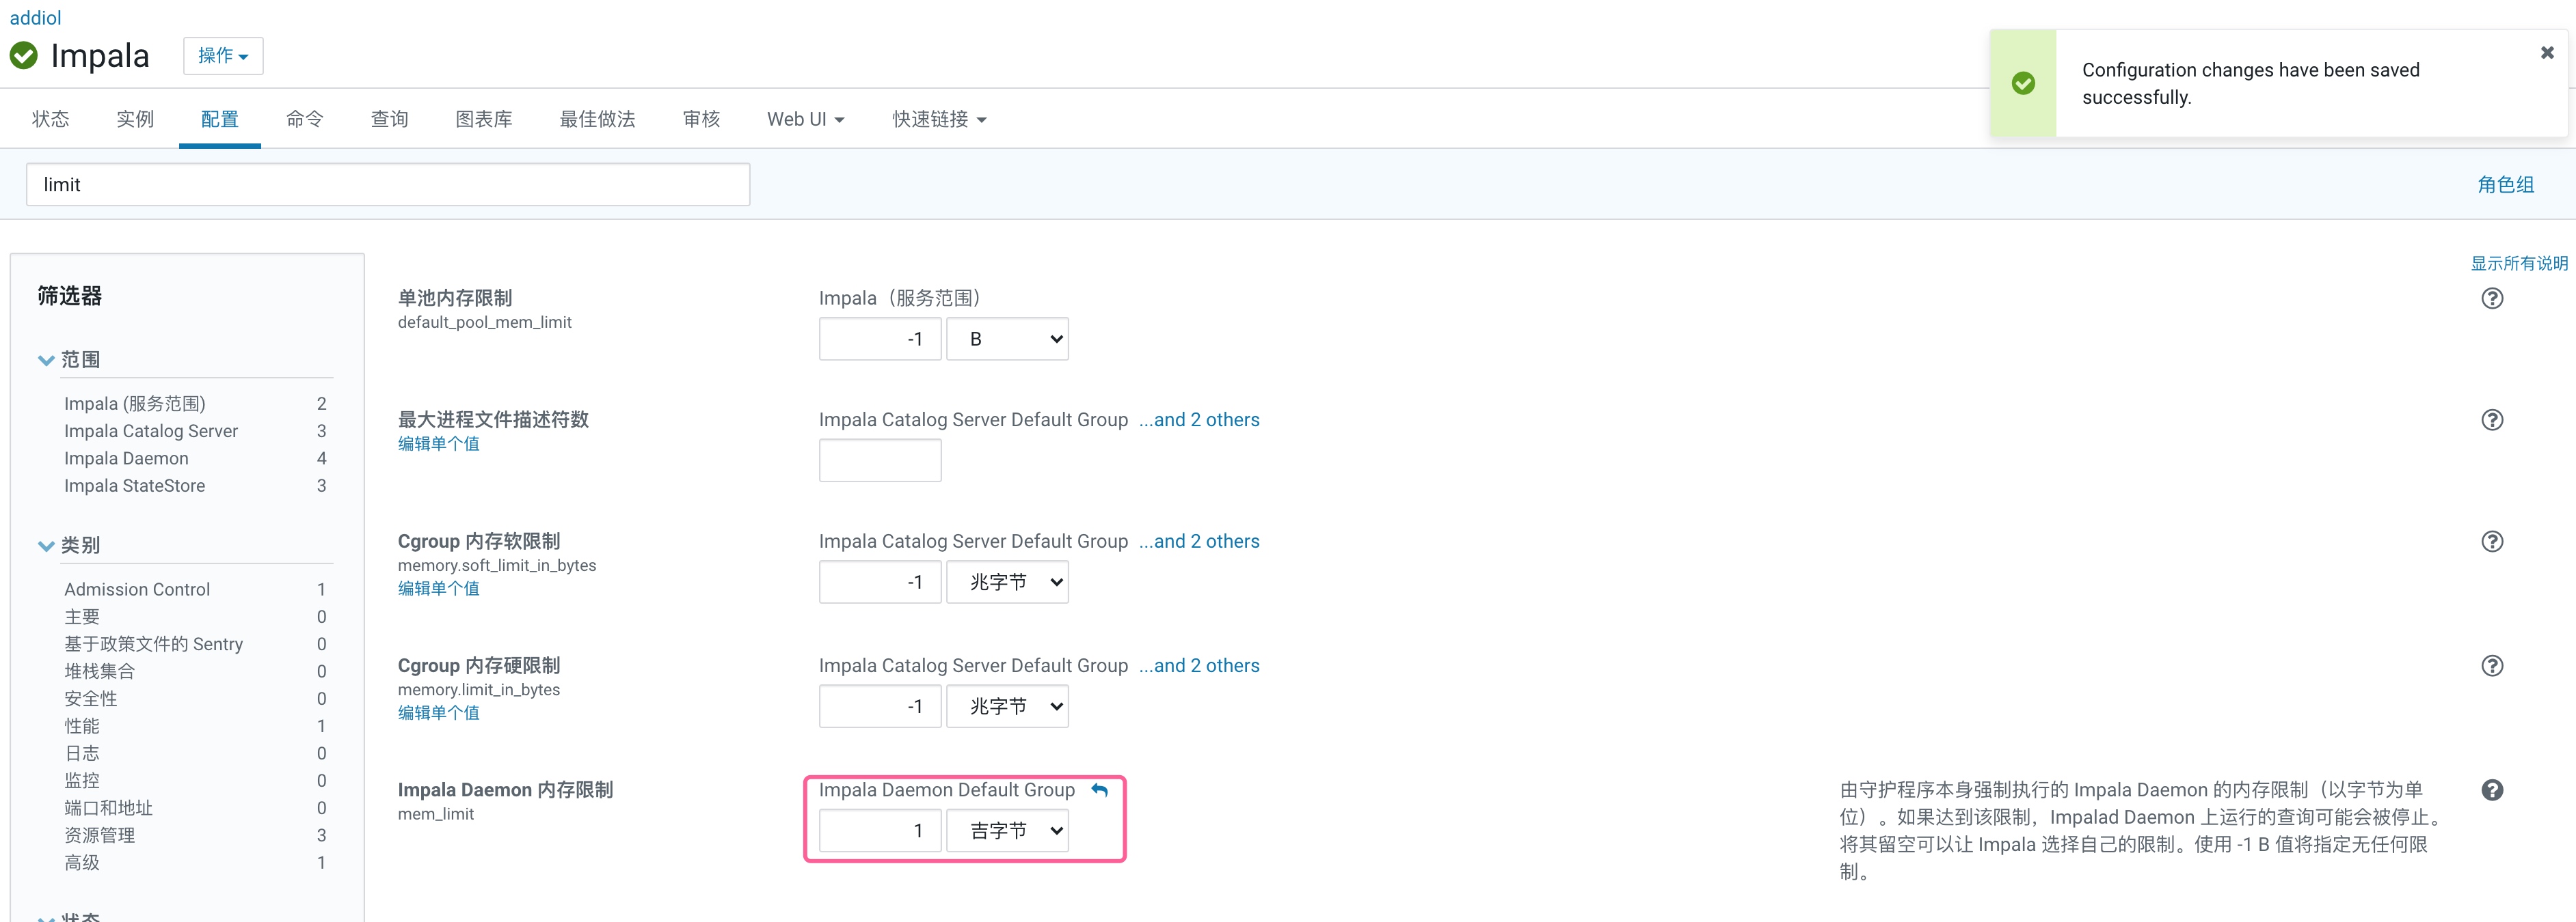Filter by Impala Daemon scope
This screenshot has width=2576, height=922.
pyautogui.click(x=126, y=458)
